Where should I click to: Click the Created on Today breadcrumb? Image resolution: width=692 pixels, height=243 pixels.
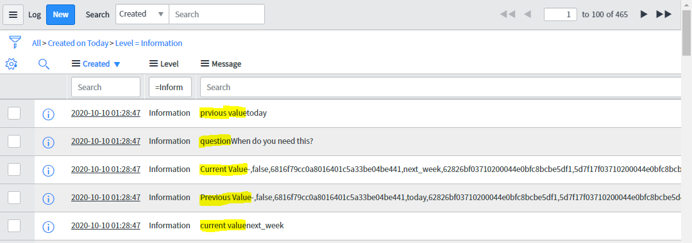(78, 43)
